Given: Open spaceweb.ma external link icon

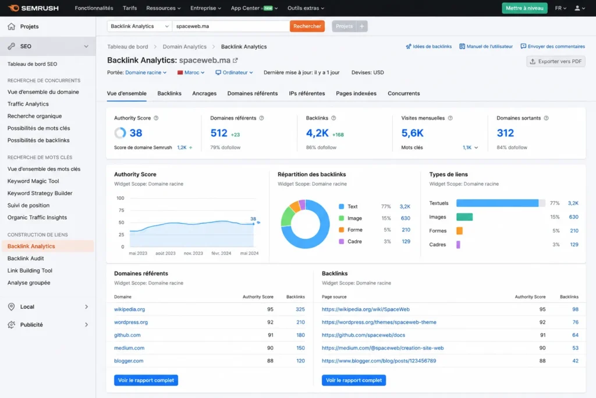Looking at the screenshot, I should [x=235, y=60].
